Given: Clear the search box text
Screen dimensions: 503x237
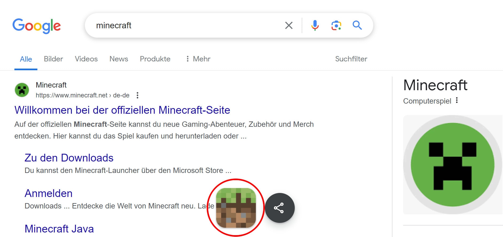Looking at the screenshot, I should coord(289,26).
